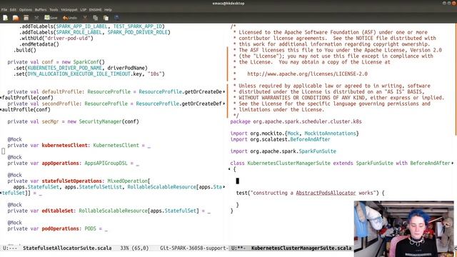Click class name KubernetesClusterManagerSuite

[x=288, y=163]
